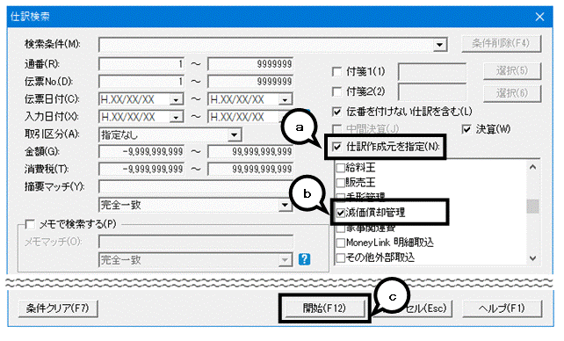Open the disabled メモマッチ 完全一致 dropdown

point(285,260)
